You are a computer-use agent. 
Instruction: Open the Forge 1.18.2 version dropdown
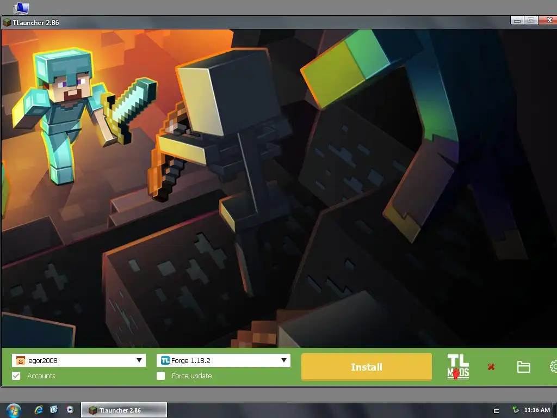[x=224, y=360]
